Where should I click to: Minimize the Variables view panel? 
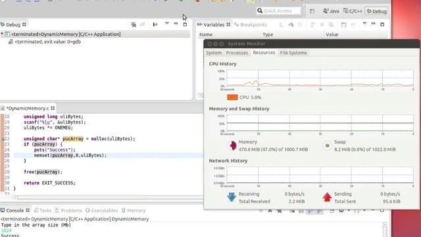(373, 24)
